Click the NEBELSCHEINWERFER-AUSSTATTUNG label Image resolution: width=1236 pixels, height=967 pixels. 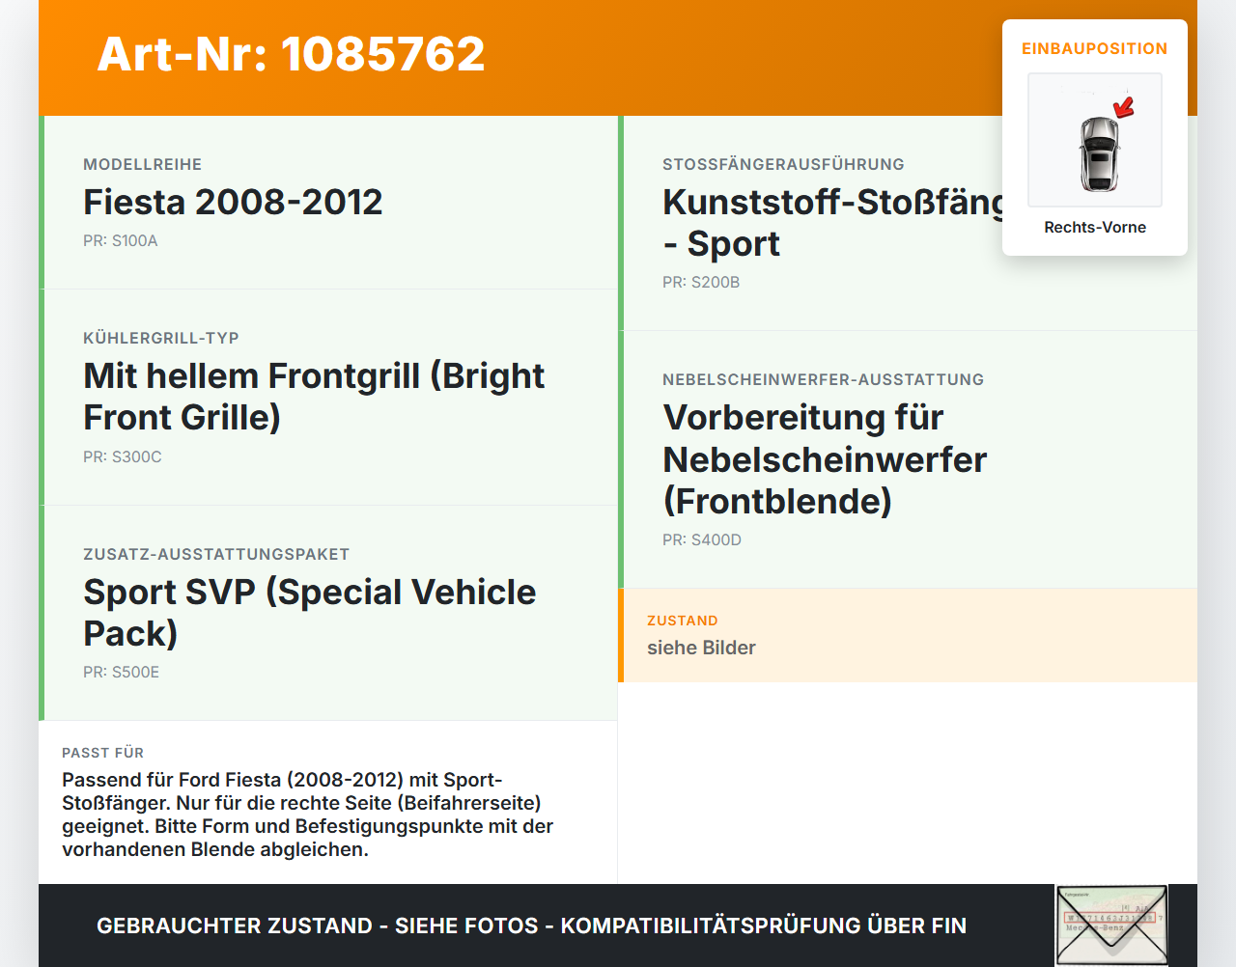pos(823,380)
